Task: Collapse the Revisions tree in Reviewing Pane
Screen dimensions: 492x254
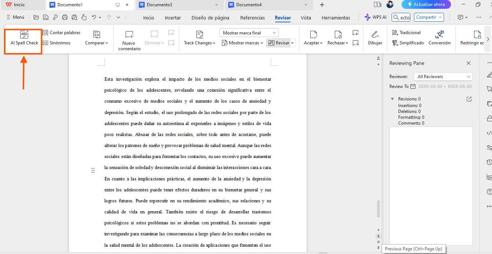Action: [x=392, y=99]
